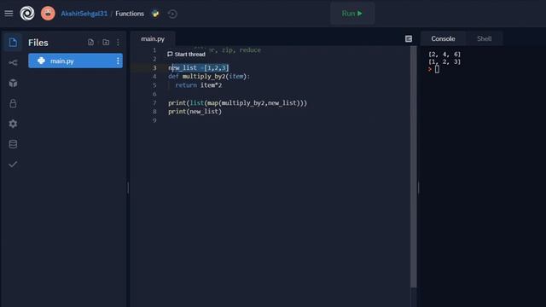
Task: Select main.py in the file tree
Action: [76, 61]
